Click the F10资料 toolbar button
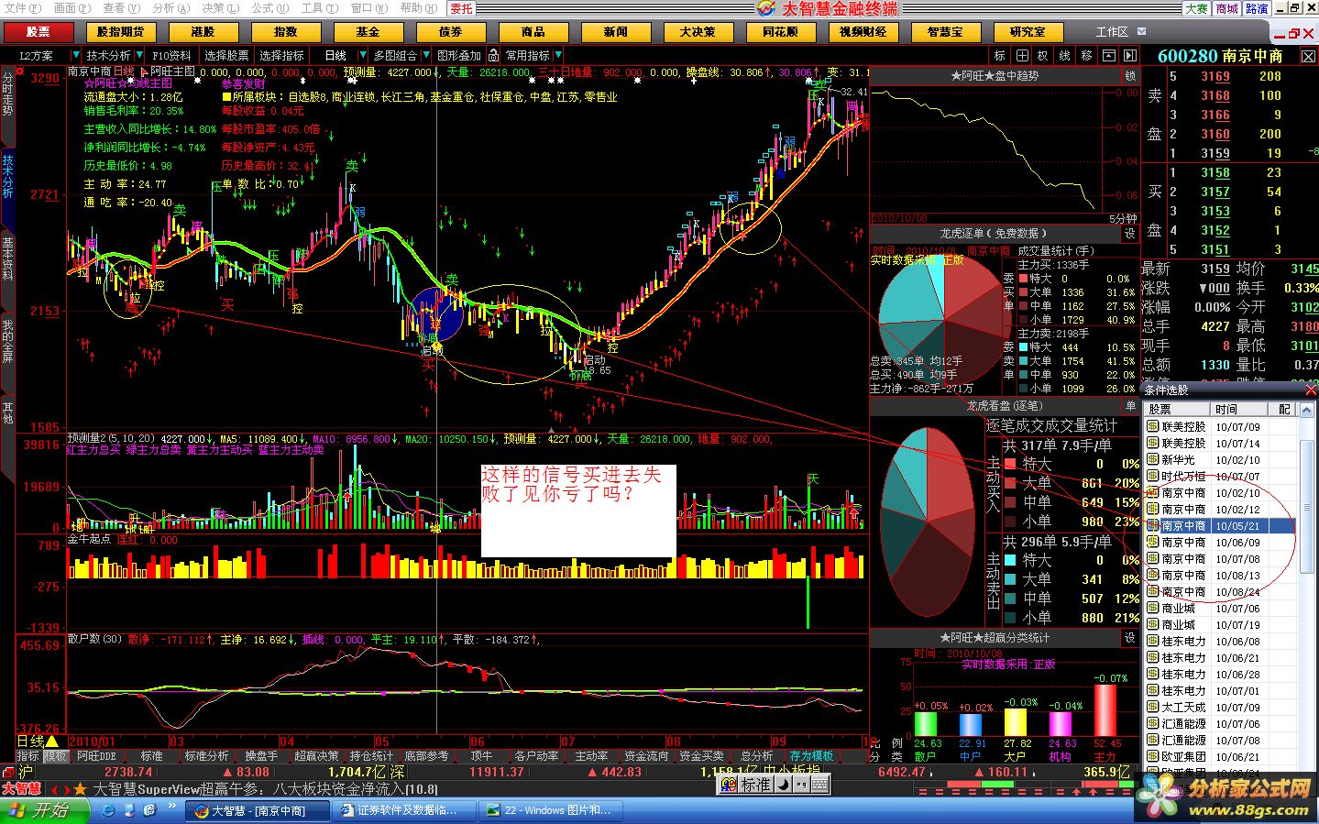Screen dimensions: 1319x824 (x=172, y=56)
